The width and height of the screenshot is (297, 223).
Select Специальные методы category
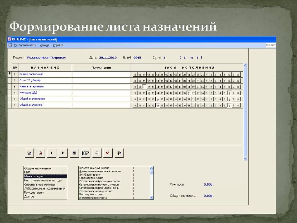(45, 184)
